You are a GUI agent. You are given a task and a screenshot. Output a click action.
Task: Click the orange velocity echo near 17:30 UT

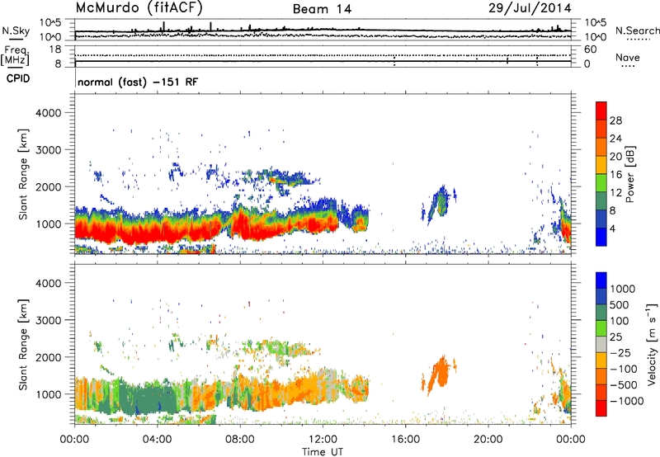pyautogui.click(x=439, y=375)
